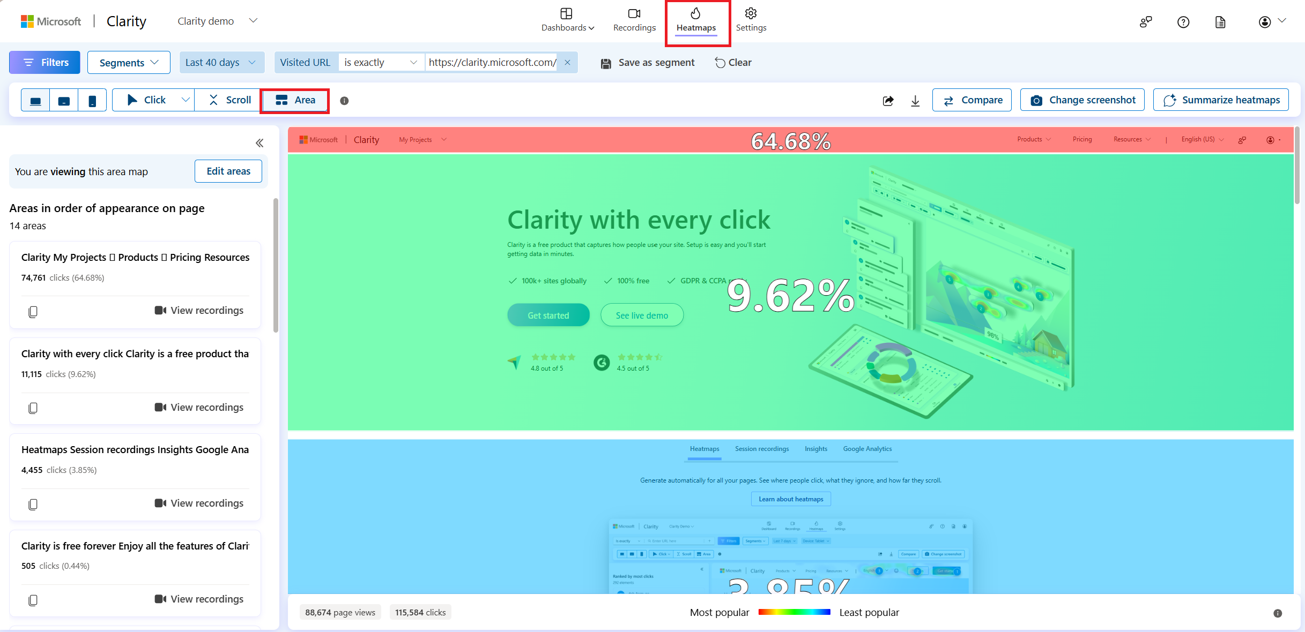Click Pricing in preview header

click(x=1082, y=139)
